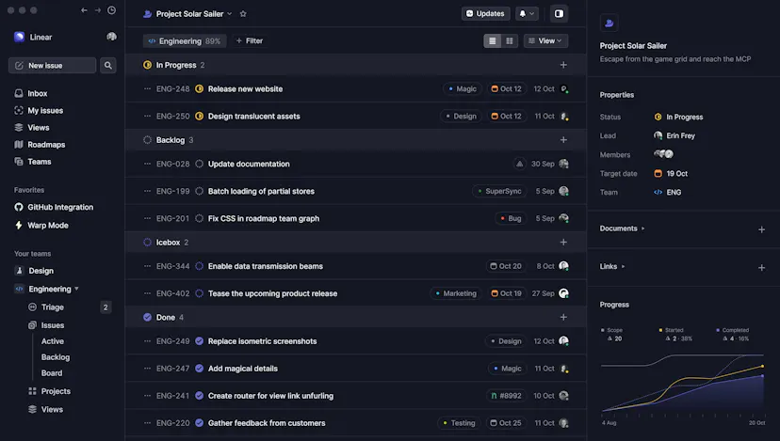Add issue to Backlog group
Viewport: 780px width, 441px height.
coord(563,140)
